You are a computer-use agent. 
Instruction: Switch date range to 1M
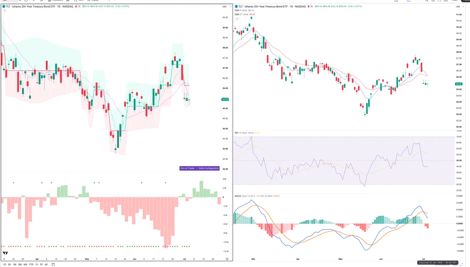(14, 265)
